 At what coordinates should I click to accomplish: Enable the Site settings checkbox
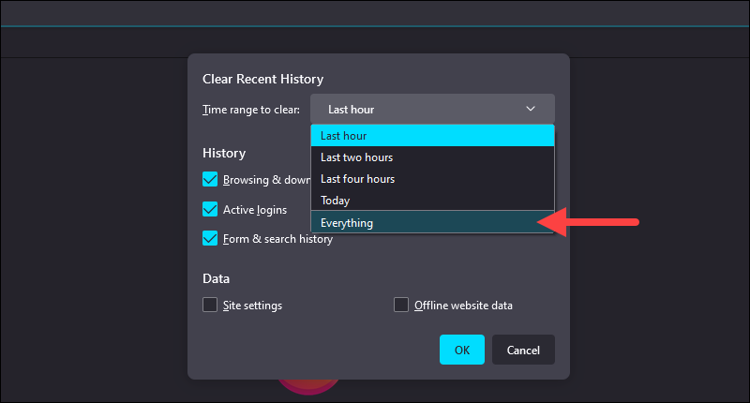click(210, 305)
